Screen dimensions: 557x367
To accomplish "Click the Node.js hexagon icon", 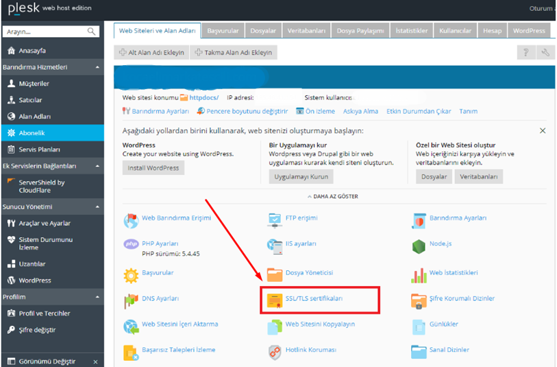I will click(419, 244).
